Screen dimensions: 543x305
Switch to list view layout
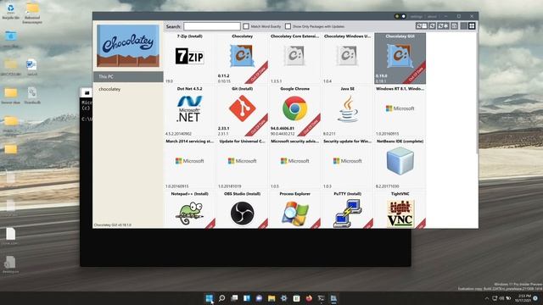tap(464, 26)
